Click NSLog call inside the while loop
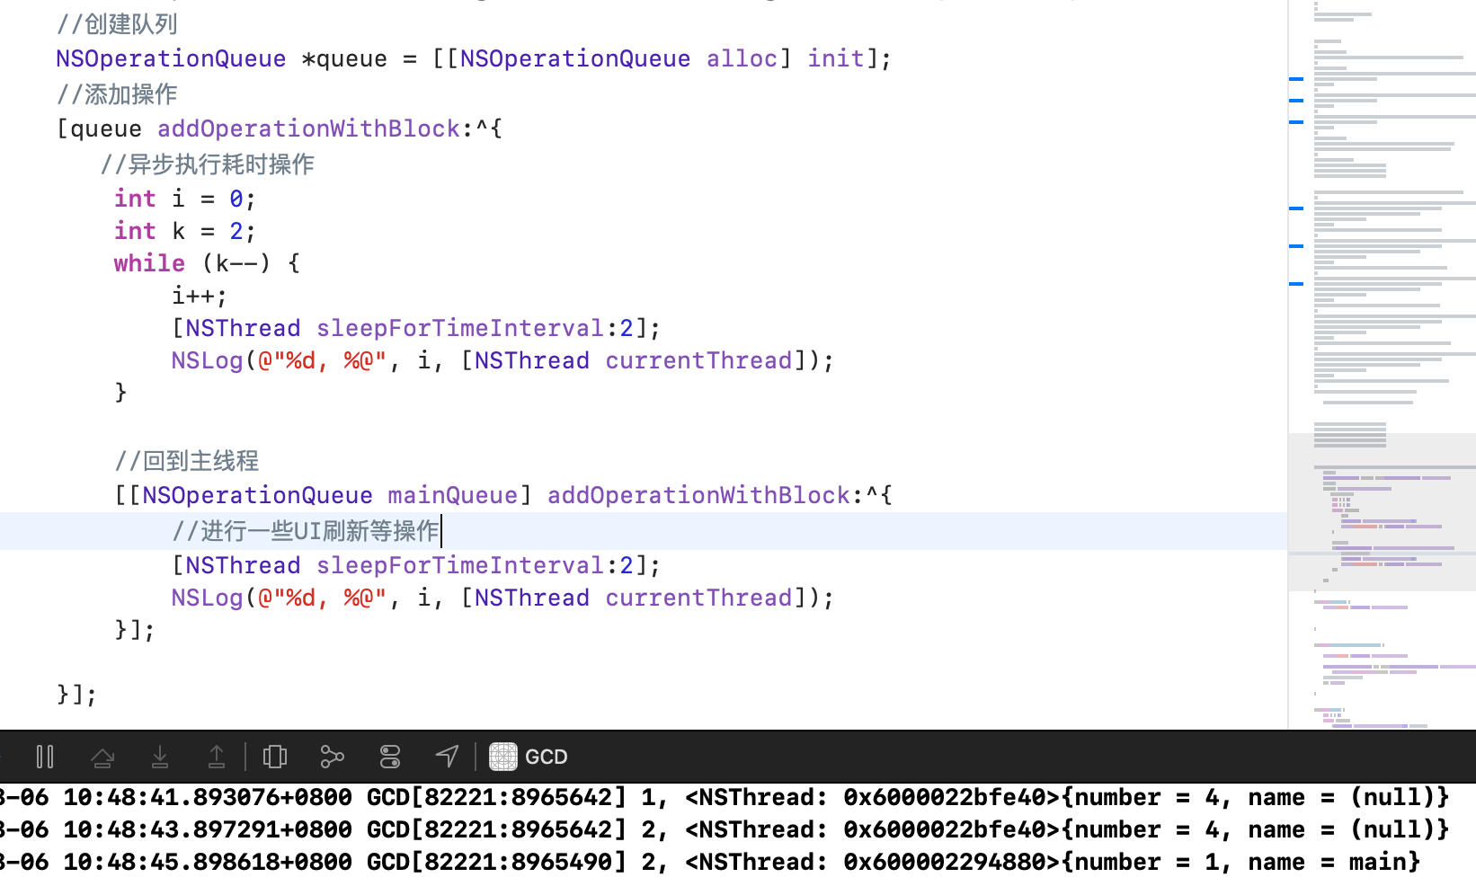Image resolution: width=1476 pixels, height=895 pixels. coord(207,360)
